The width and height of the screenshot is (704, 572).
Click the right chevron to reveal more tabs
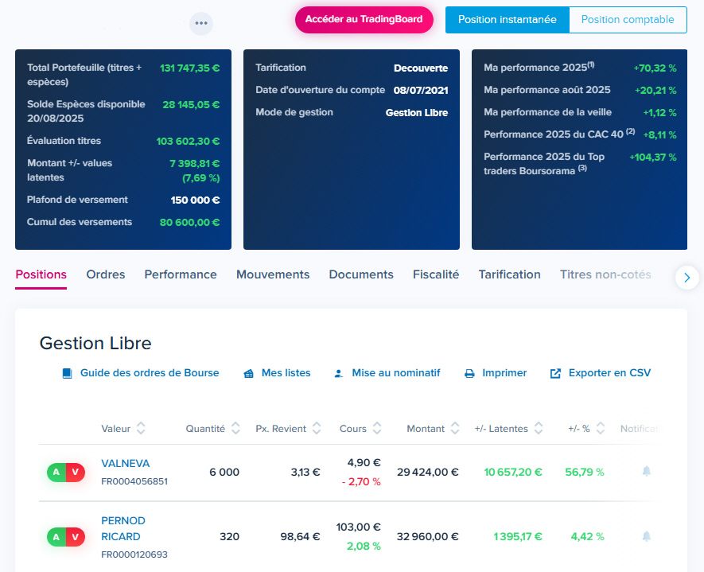tap(686, 277)
